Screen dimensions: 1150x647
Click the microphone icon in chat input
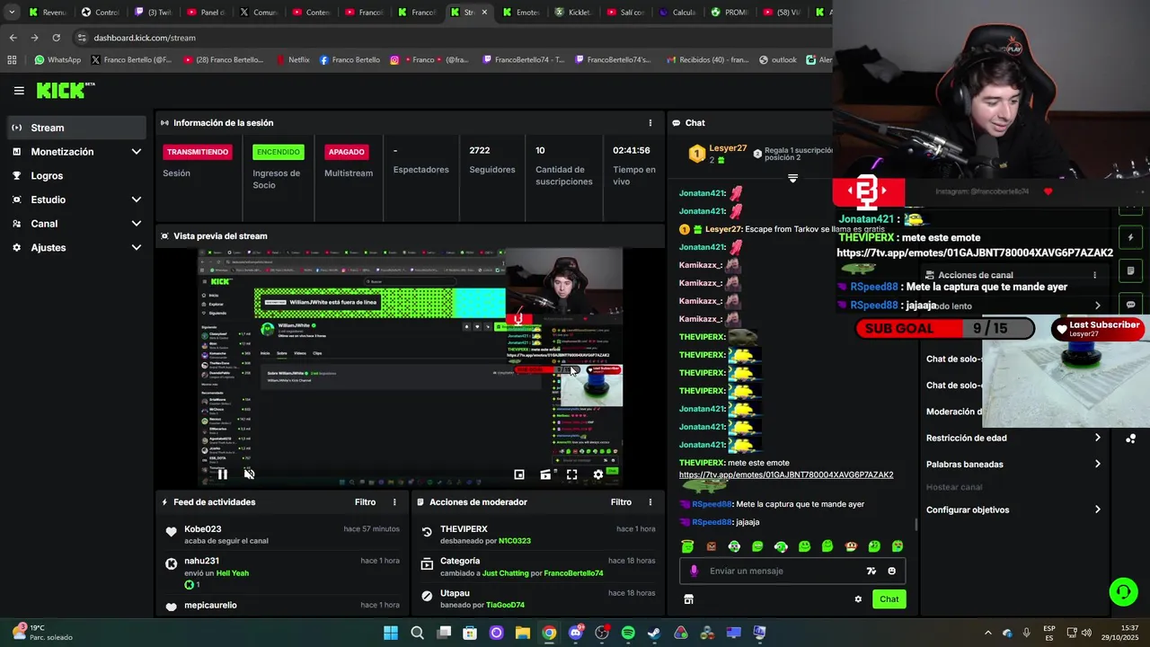(x=694, y=571)
